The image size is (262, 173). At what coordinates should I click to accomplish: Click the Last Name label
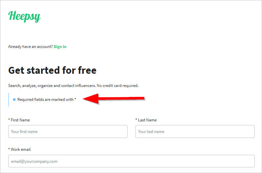pyautogui.click(x=147, y=120)
